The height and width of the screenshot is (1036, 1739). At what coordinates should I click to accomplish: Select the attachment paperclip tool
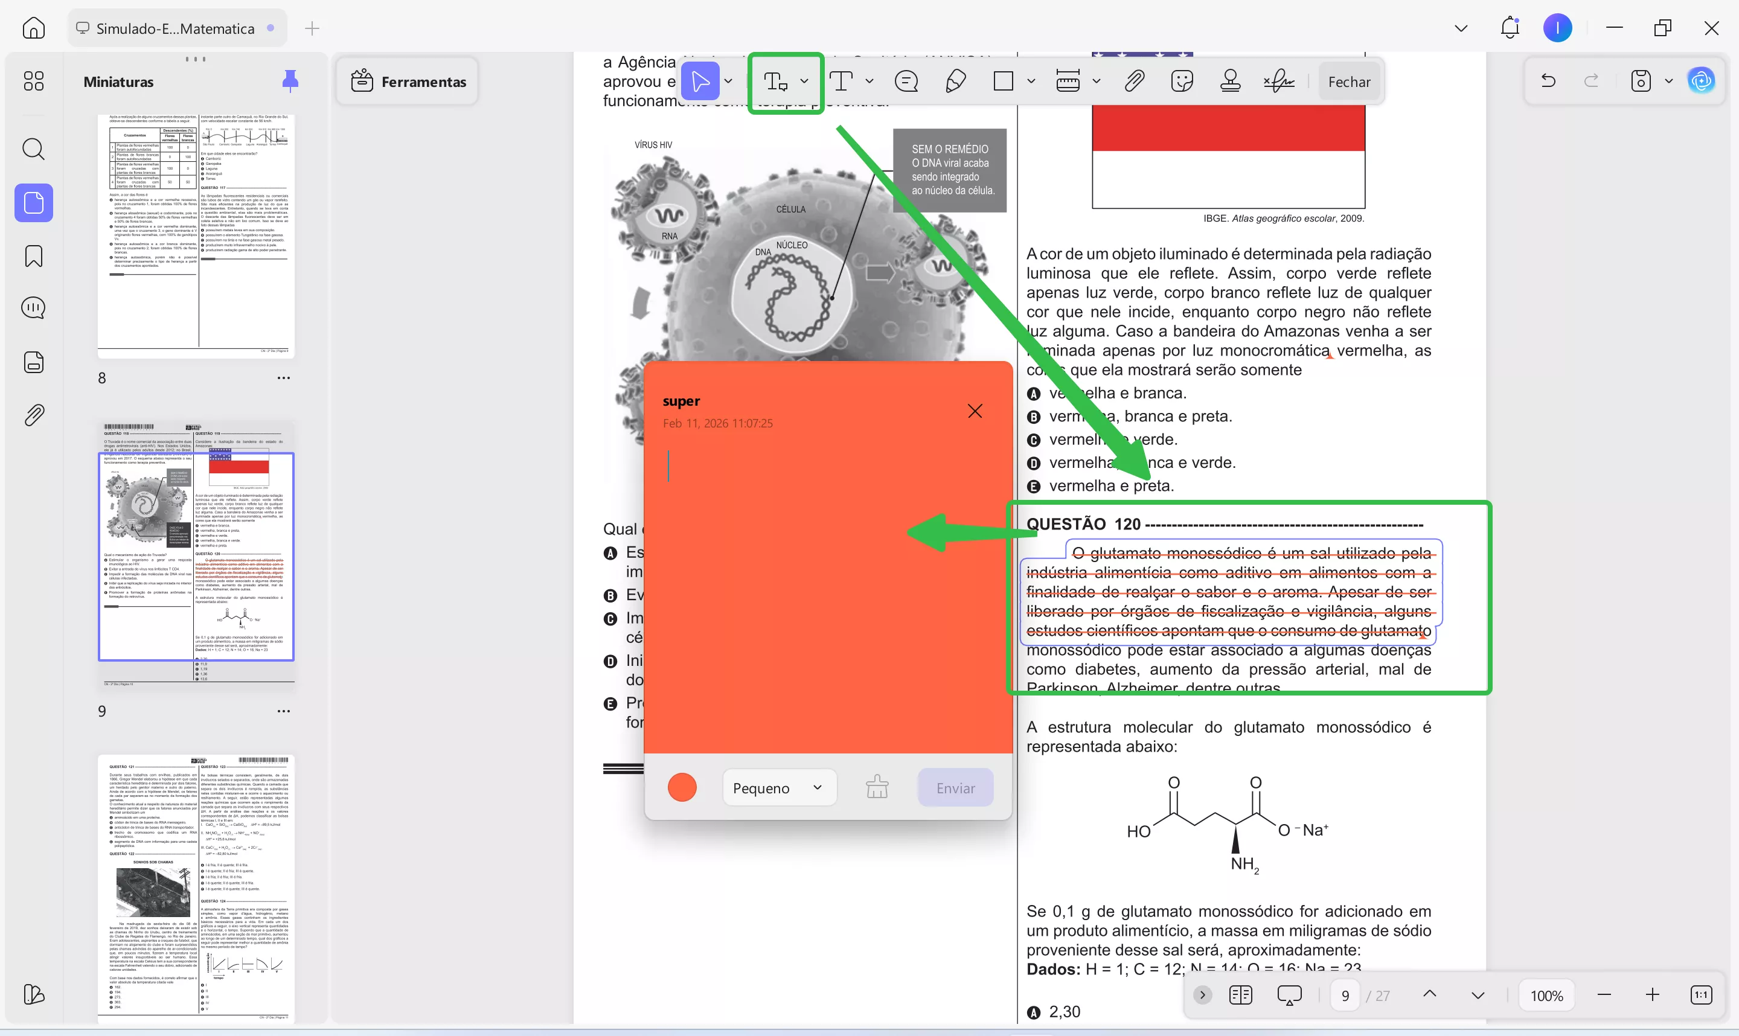(1135, 82)
